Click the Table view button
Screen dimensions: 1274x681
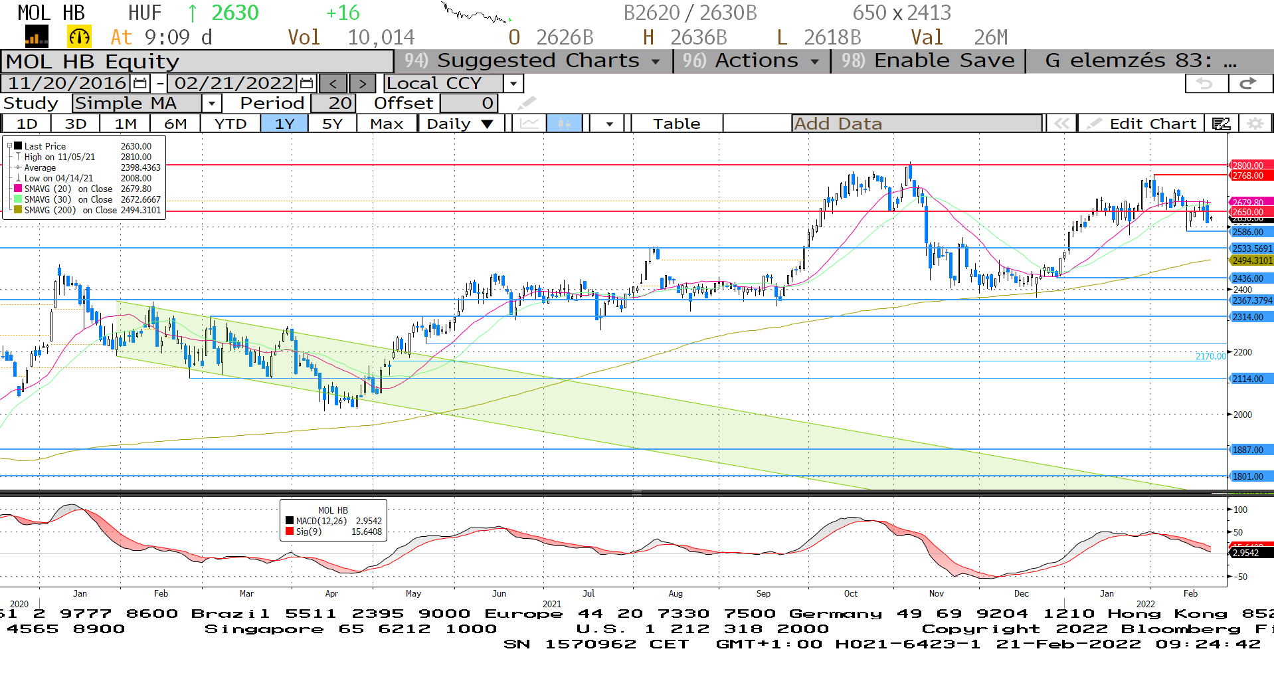point(676,124)
